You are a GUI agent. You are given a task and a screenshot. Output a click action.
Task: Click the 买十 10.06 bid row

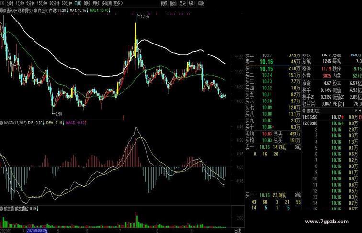(273, 127)
